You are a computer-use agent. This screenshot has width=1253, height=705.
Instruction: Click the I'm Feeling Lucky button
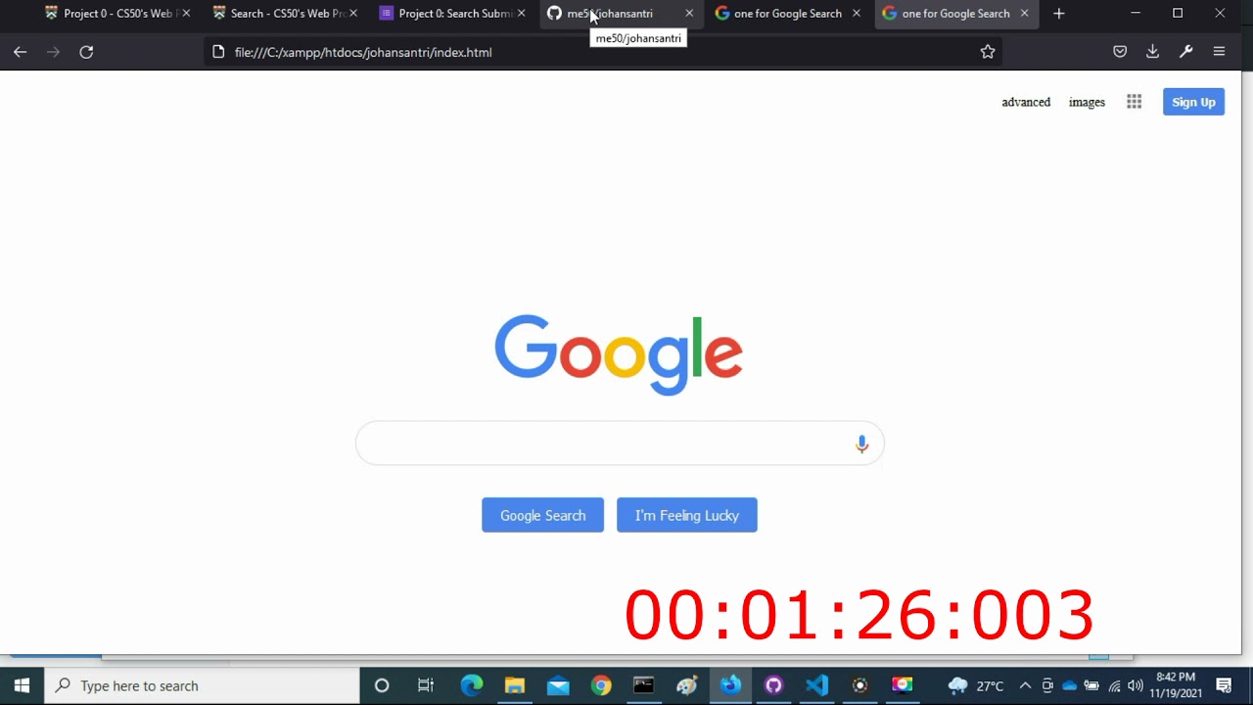click(x=686, y=515)
